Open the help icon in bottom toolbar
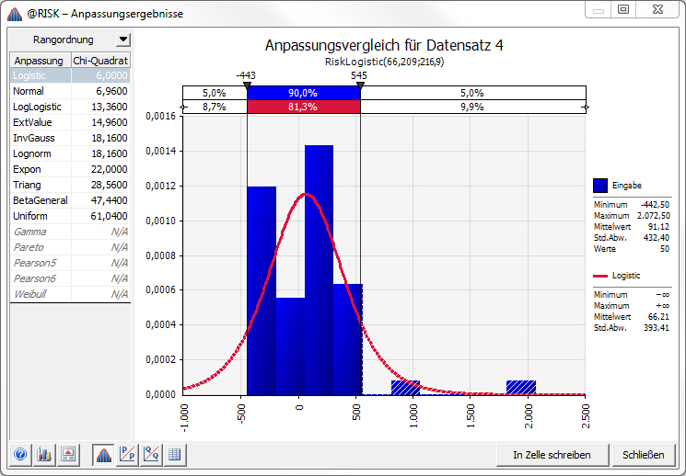 click(20, 455)
